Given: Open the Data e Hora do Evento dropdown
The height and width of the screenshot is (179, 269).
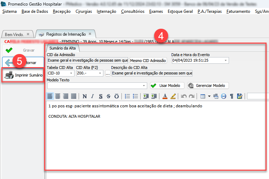Looking at the screenshot, I should [x=226, y=60].
